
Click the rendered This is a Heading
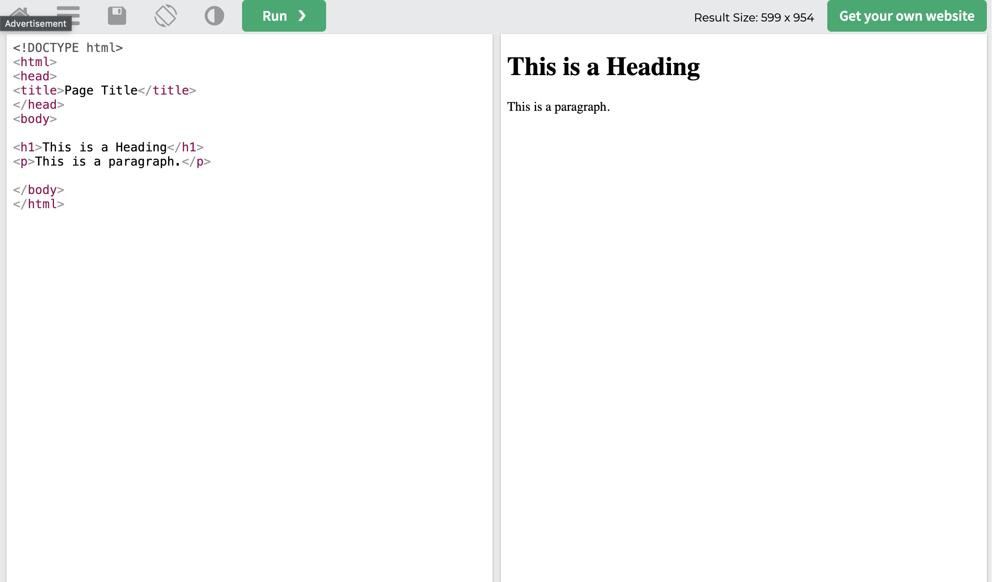(x=603, y=67)
